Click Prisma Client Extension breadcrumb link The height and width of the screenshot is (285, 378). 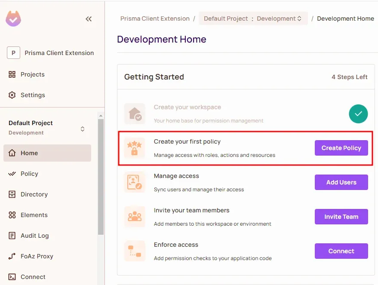click(x=155, y=18)
